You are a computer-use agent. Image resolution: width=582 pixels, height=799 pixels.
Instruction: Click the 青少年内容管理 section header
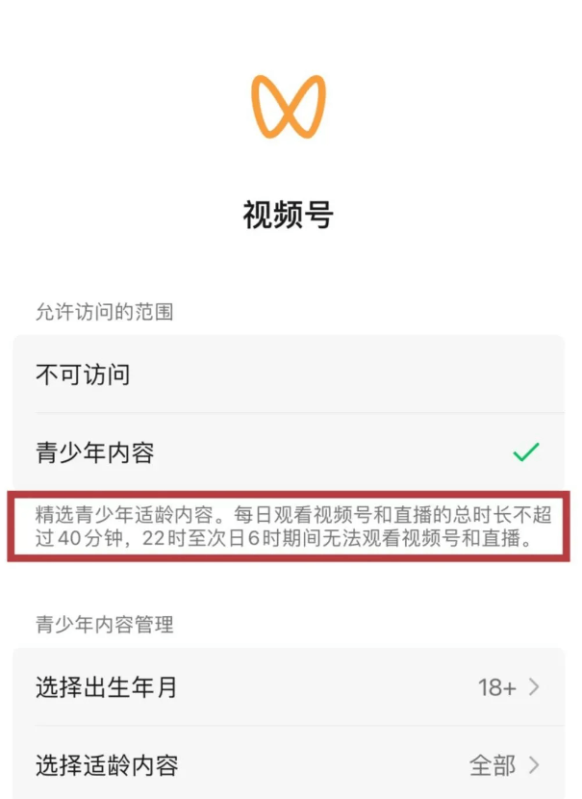(x=105, y=624)
